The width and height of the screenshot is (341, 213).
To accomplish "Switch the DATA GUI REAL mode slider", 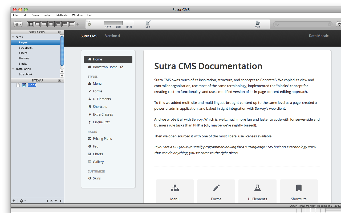I will (119, 23).
